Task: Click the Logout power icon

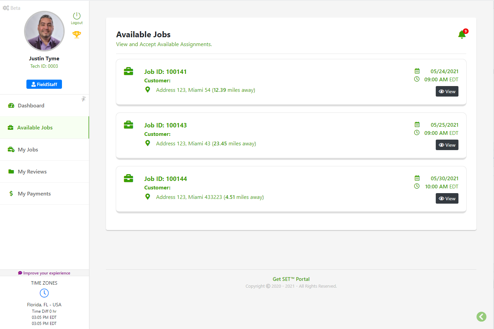Action: 77,16
